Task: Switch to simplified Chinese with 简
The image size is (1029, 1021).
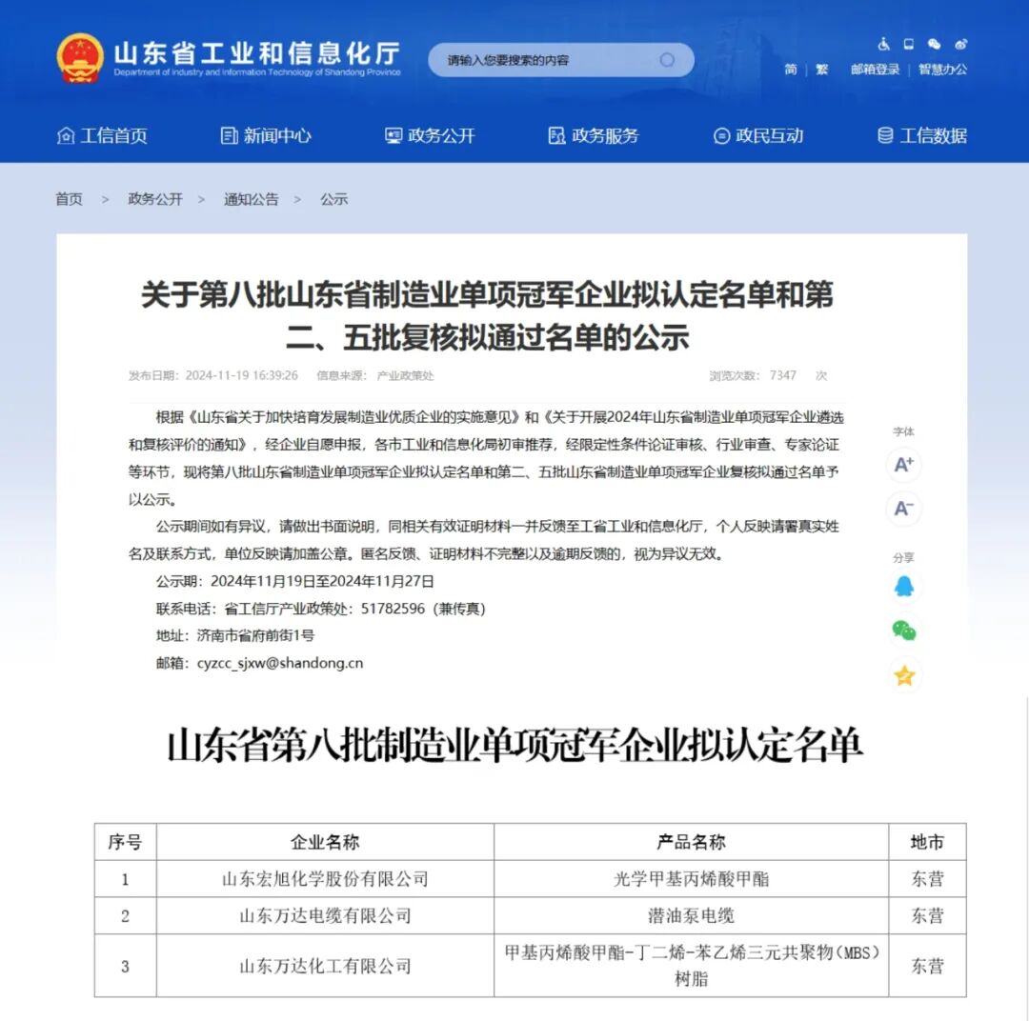Action: coord(789,70)
